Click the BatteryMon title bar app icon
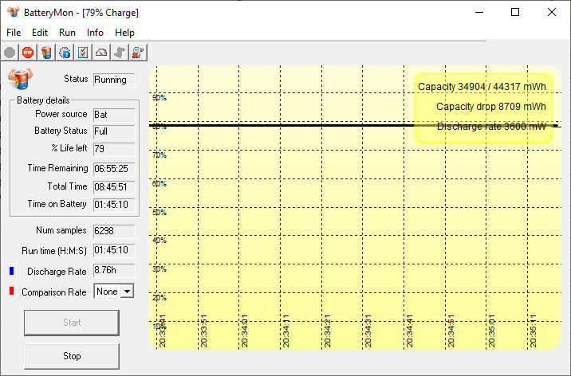Viewport: 571px width, 376px height. point(14,12)
